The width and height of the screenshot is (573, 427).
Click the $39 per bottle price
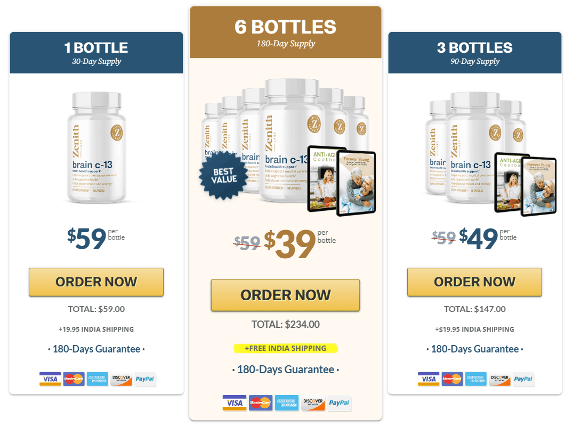pyautogui.click(x=299, y=243)
